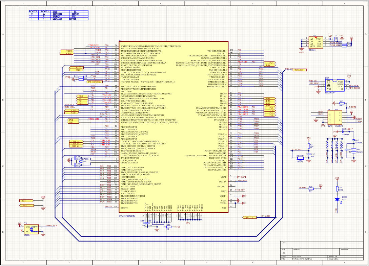Image resolution: width=369 pixels, height=266 pixels.
Task: Click the BOOT0/BOOT1 boot mode table
Action: [x=59, y=15]
